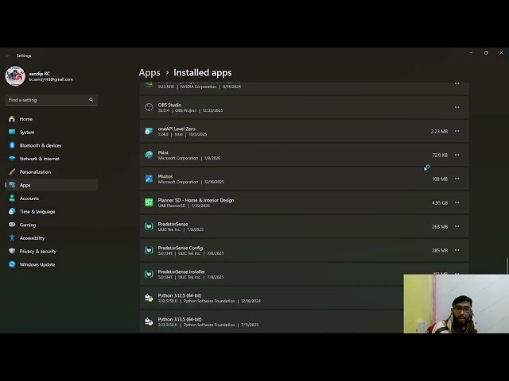Image resolution: width=509 pixels, height=381 pixels.
Task: Click the vertical scrollbar thumb
Action: pos(507,266)
